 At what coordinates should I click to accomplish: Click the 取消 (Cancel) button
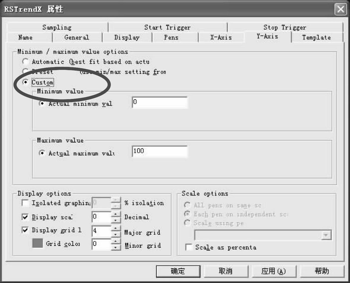(x=226, y=271)
